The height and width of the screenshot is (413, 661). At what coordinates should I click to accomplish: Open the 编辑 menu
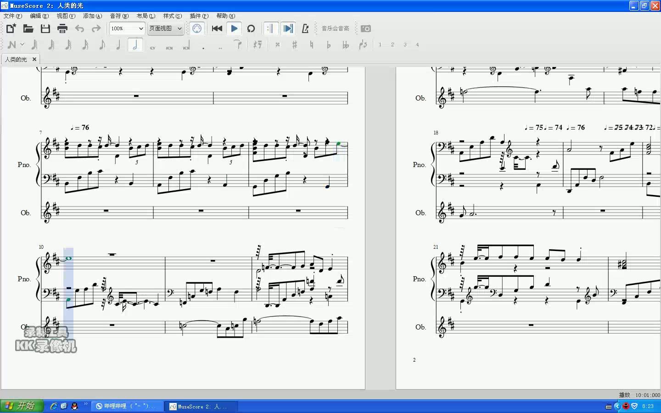(39, 16)
